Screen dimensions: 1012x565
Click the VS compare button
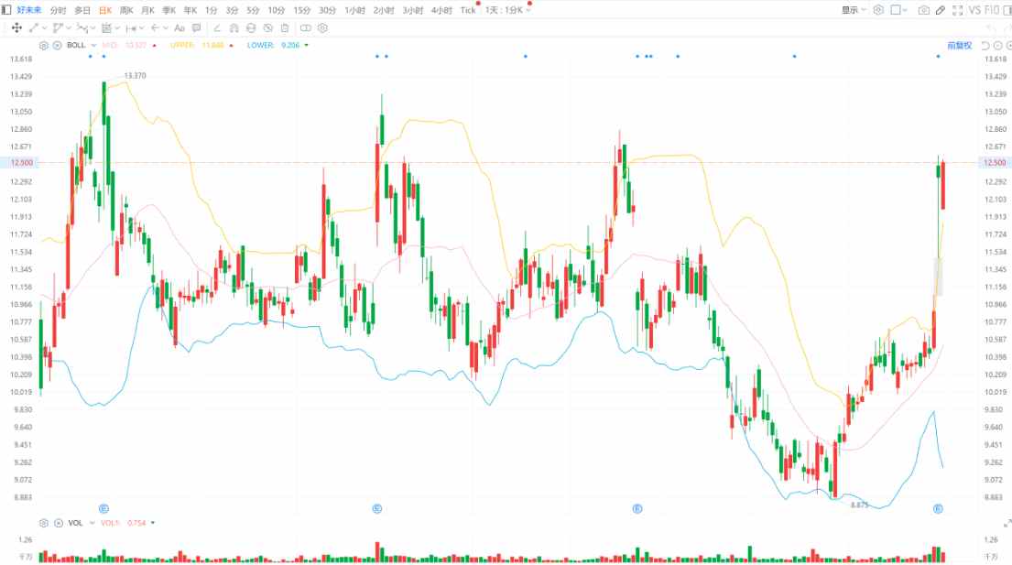(974, 10)
